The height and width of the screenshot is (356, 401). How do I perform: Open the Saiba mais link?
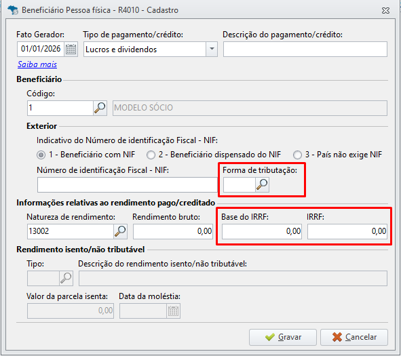tap(37, 64)
